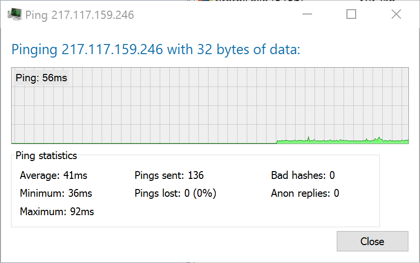Click the Anon replies: 0 counter
Viewport: 420px width, 263px height.
[305, 193]
